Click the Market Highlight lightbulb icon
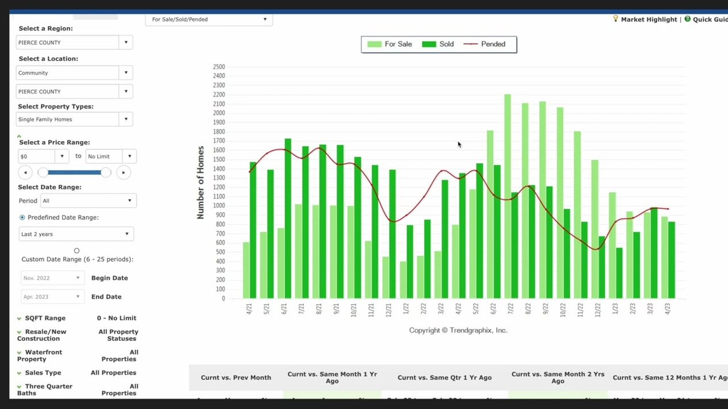 (615, 19)
